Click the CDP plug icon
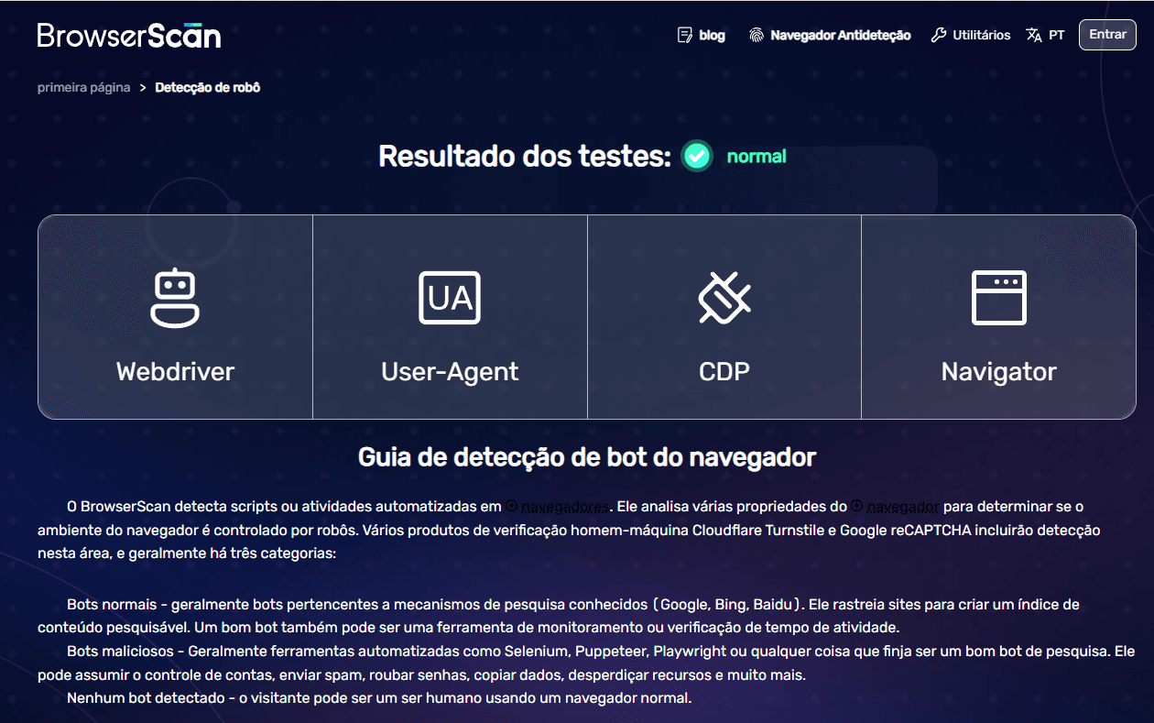The image size is (1154, 723). tap(724, 298)
